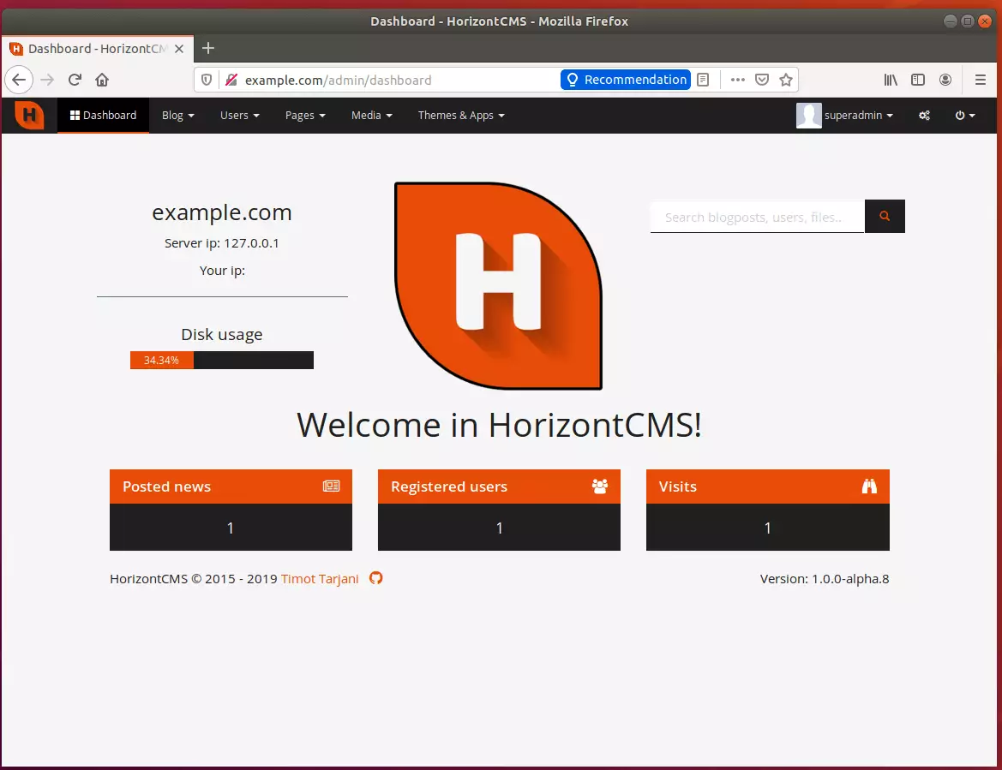This screenshot has height=770, width=1002.
Task: Open the Firefox hamburger menu
Action: [x=981, y=80]
